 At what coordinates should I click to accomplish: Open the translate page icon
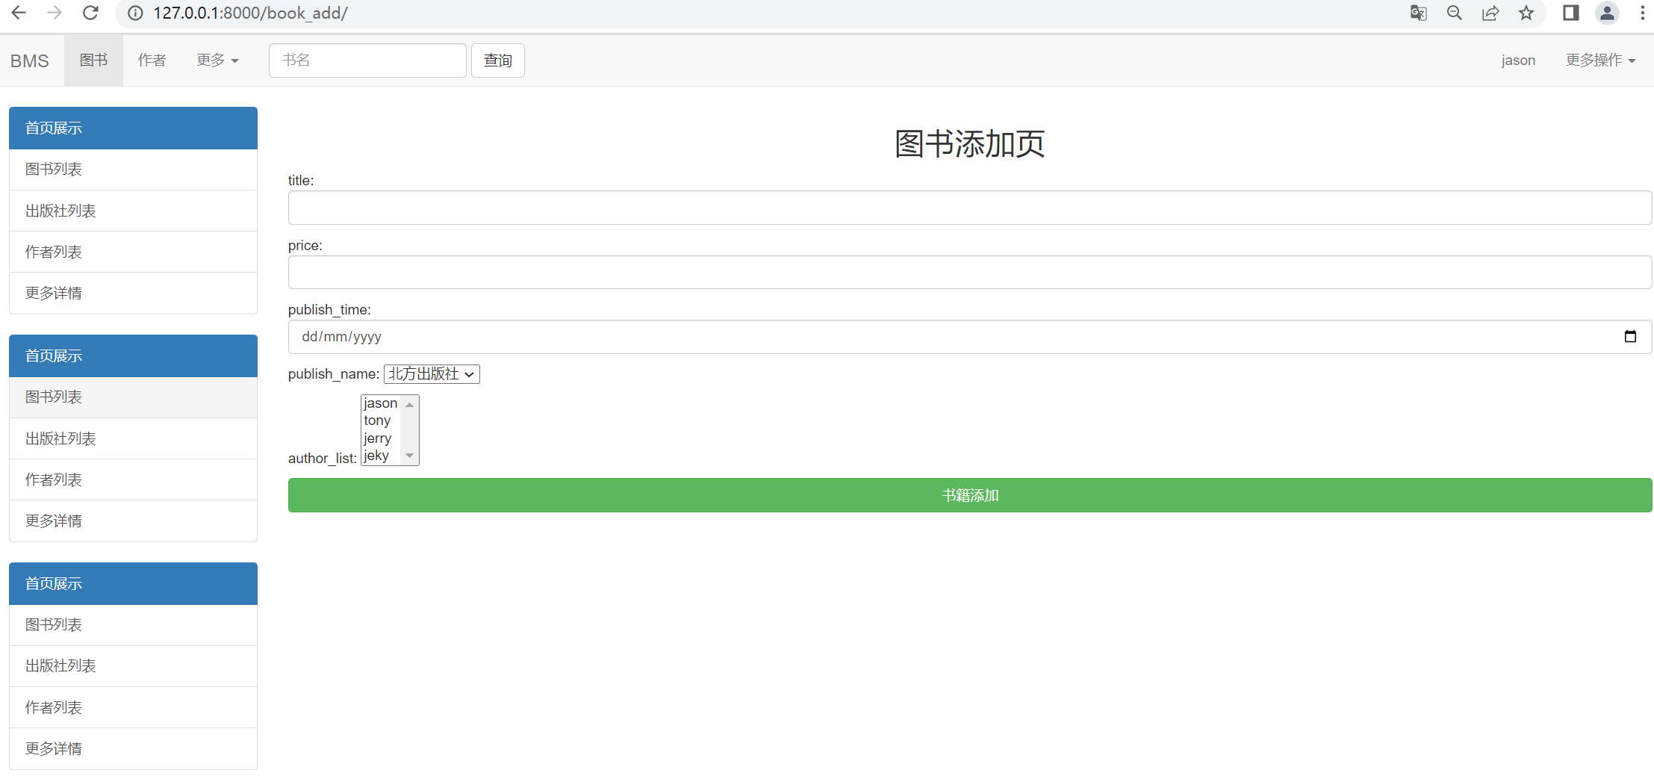[x=1418, y=13]
